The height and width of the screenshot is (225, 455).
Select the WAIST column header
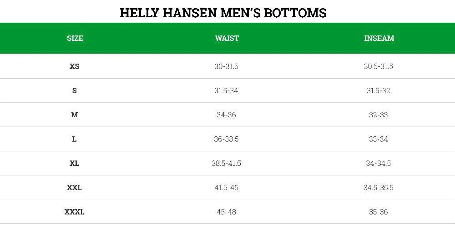[x=227, y=38]
